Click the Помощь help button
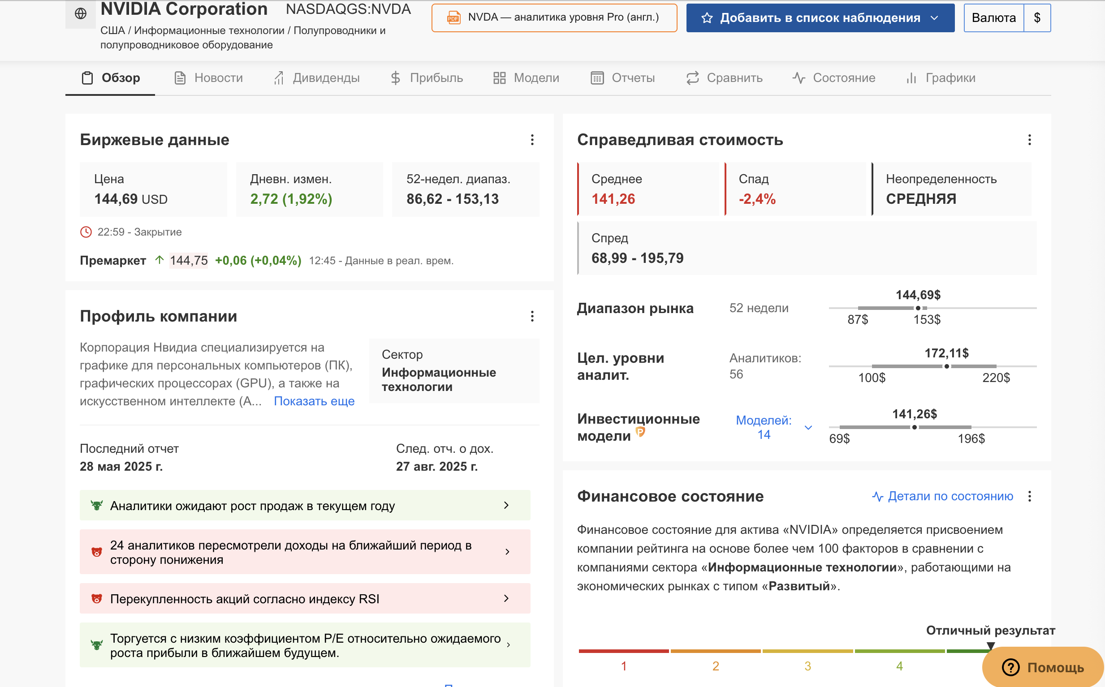 tap(1043, 667)
